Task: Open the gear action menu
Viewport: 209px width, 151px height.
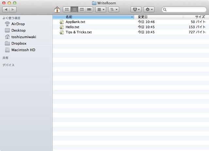Action: point(149,9)
